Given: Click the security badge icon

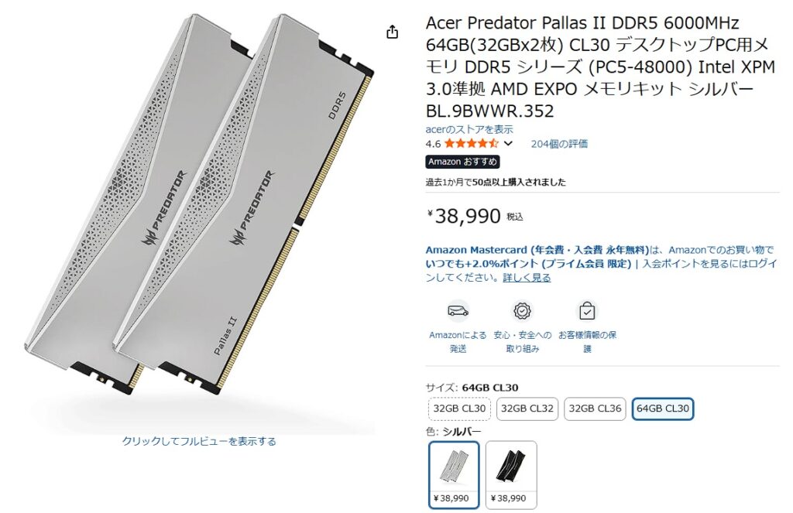Looking at the screenshot, I should 522,311.
